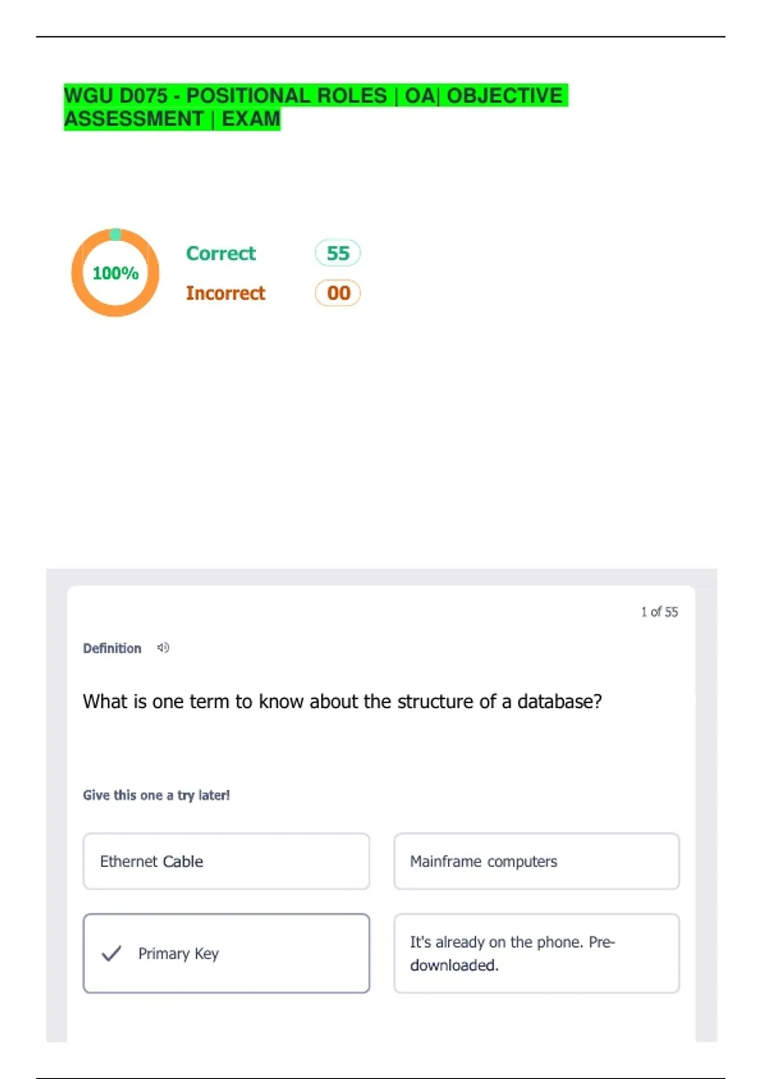
Task: Click the "1 of 55" question counter
Action: pos(659,612)
